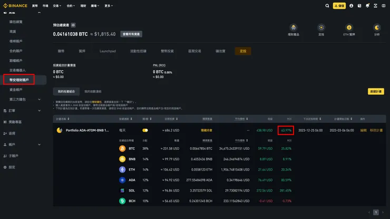Click the ADA coin icon
The image size is (390, 219).
coord(122,180)
